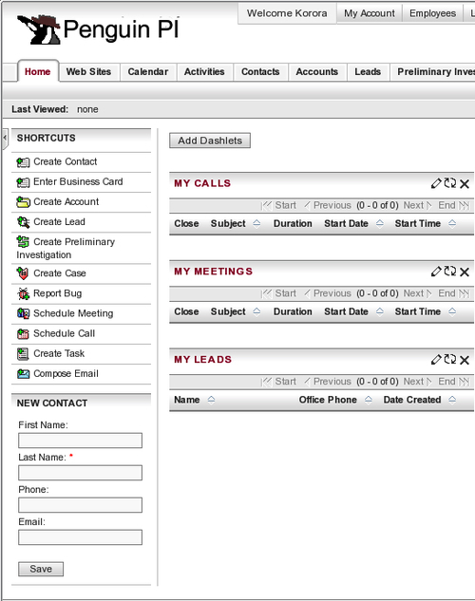Focus the Last Name input field
The height and width of the screenshot is (601, 475).
pyautogui.click(x=80, y=473)
